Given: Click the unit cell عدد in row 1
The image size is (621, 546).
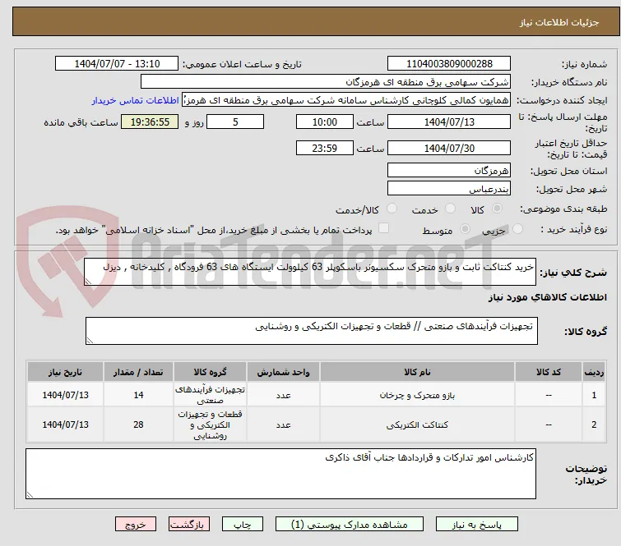Looking at the screenshot, I should click(283, 395).
